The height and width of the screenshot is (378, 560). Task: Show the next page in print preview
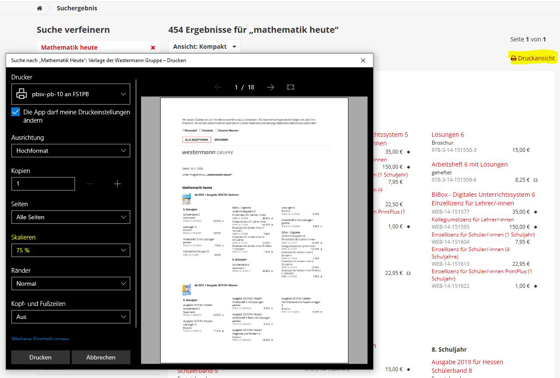(271, 87)
